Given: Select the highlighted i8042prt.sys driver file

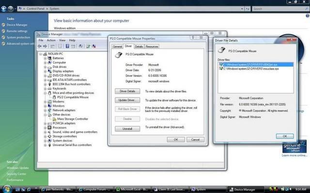Looking at the screenshot, I should click(256, 65).
